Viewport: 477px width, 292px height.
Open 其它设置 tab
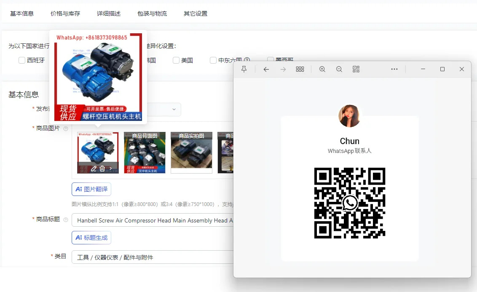(196, 13)
